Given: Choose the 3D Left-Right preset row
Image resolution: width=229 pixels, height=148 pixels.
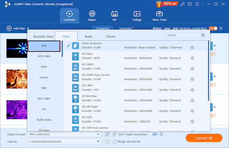Looking at the screenshot, I should click(135, 109).
